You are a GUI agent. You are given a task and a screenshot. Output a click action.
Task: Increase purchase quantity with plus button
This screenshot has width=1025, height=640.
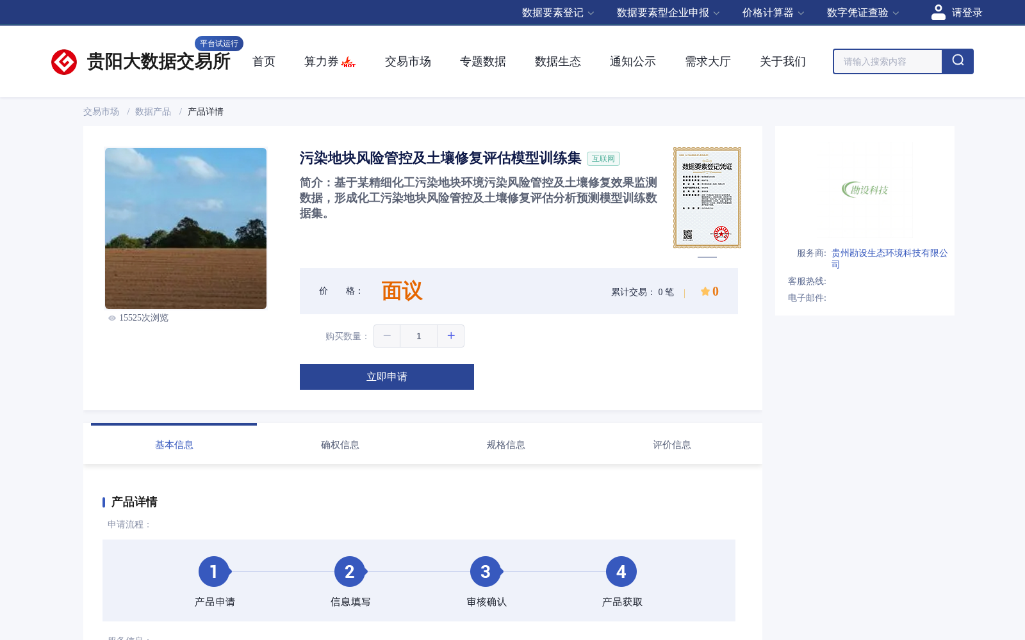click(x=451, y=336)
